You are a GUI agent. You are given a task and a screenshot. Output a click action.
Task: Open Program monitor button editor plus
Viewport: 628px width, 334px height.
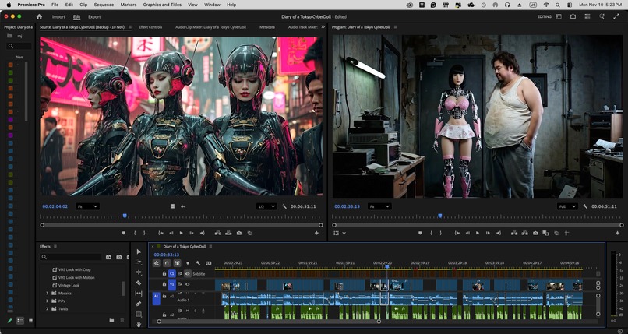(617, 233)
